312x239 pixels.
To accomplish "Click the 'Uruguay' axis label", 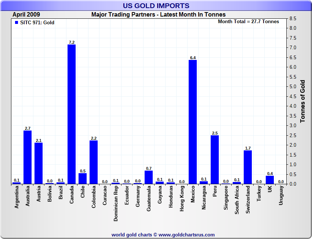I will pos(281,195).
